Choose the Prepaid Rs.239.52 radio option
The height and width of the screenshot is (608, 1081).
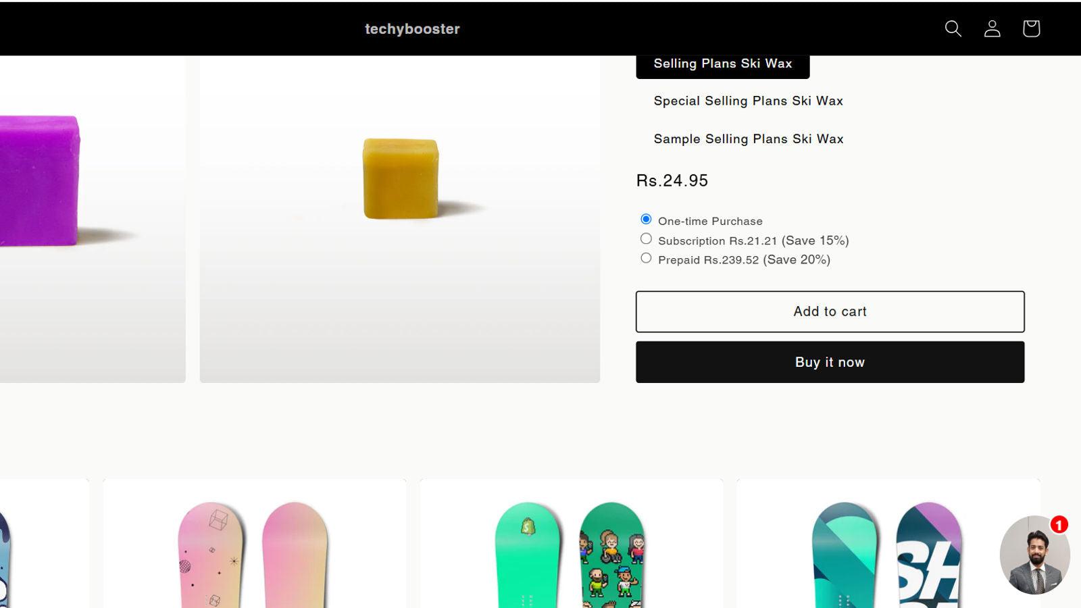click(x=647, y=258)
